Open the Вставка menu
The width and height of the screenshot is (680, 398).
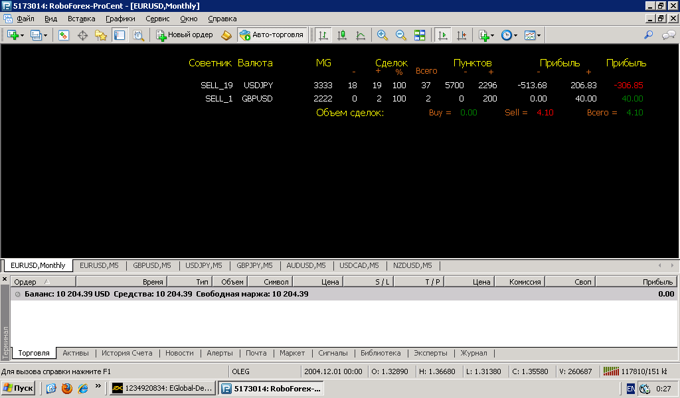82,19
